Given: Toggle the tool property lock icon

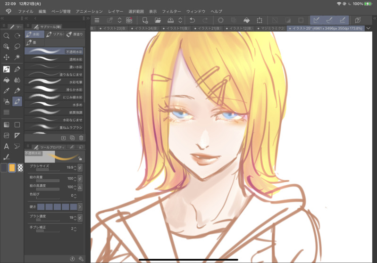Looking at the screenshot, I should pos(80,158).
